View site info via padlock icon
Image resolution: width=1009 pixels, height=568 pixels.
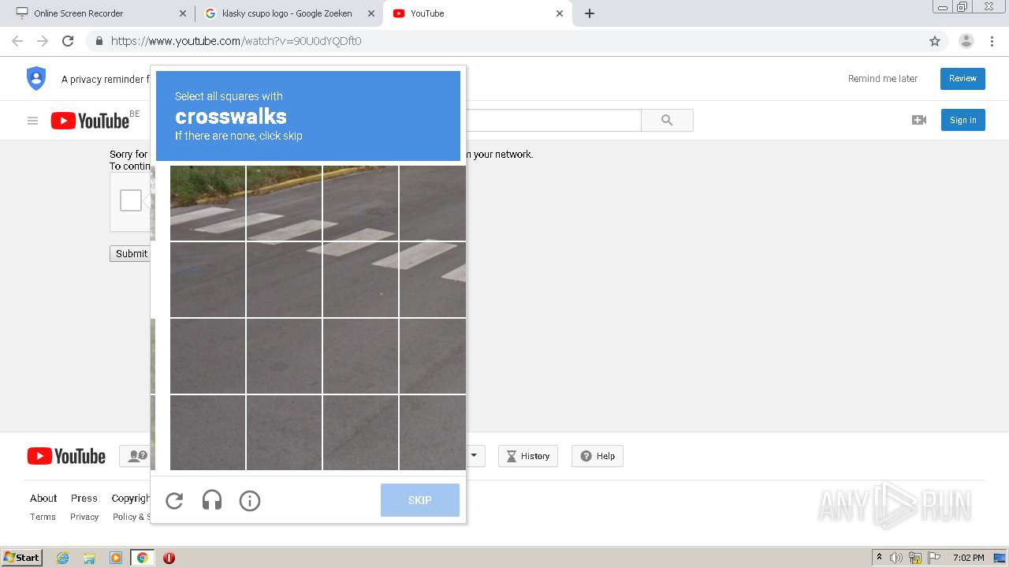pyautogui.click(x=99, y=41)
